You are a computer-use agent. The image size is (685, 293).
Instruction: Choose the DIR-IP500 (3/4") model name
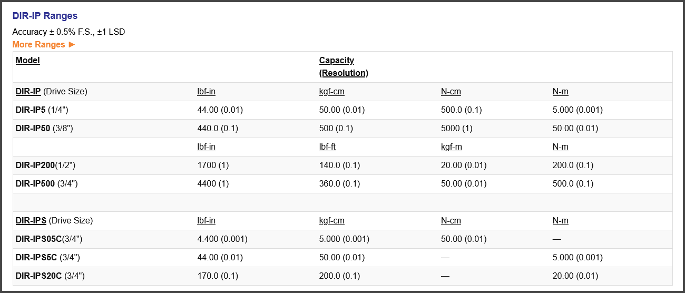pos(46,184)
